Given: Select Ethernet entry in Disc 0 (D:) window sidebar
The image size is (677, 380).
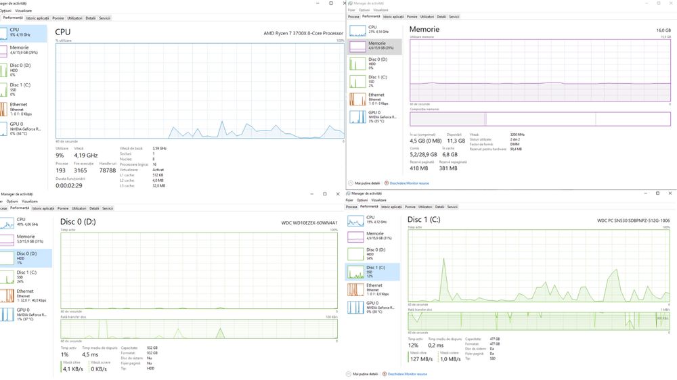Looking at the screenshot, I should [x=26, y=295].
